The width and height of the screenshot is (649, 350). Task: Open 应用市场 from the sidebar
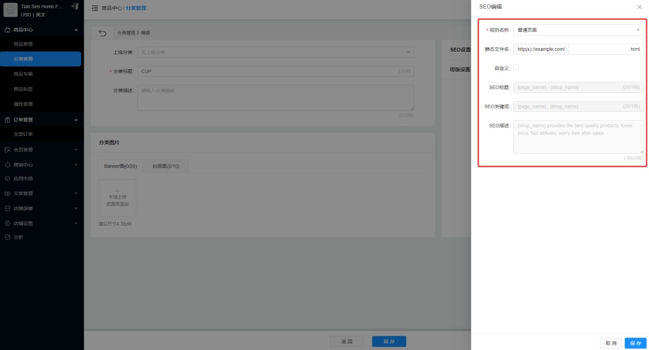pos(23,178)
